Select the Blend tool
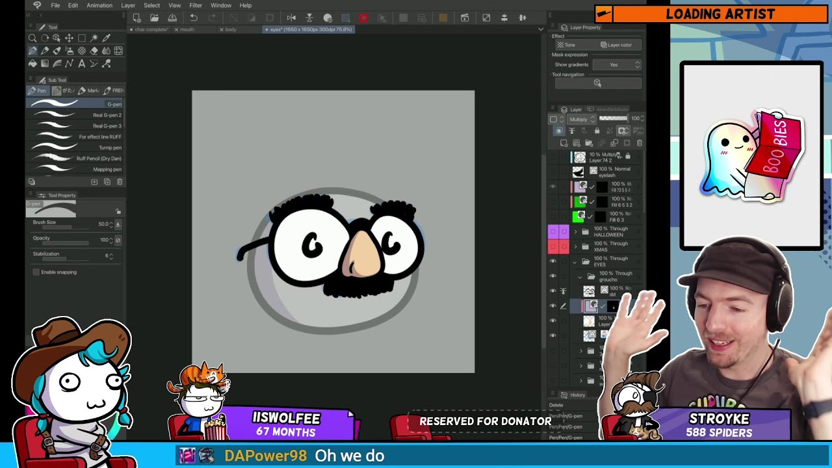The width and height of the screenshot is (832, 468). click(106, 51)
